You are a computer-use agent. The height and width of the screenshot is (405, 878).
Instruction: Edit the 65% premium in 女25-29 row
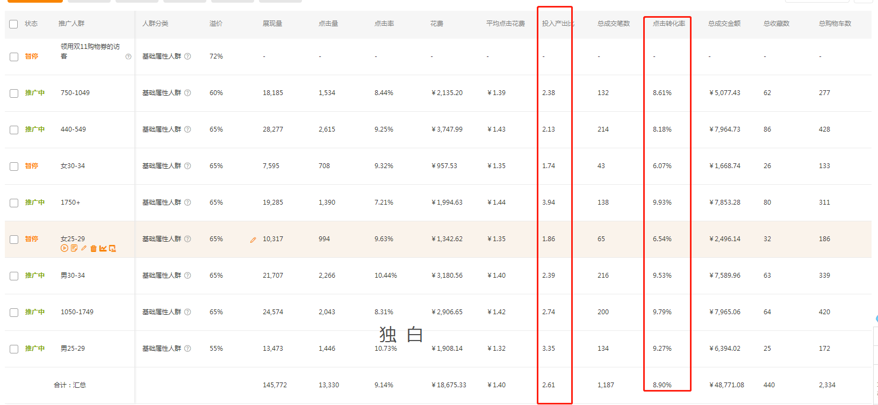(253, 240)
